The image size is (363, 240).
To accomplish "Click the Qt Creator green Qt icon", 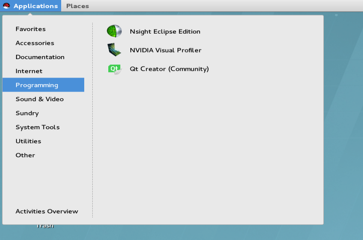I will (x=115, y=69).
